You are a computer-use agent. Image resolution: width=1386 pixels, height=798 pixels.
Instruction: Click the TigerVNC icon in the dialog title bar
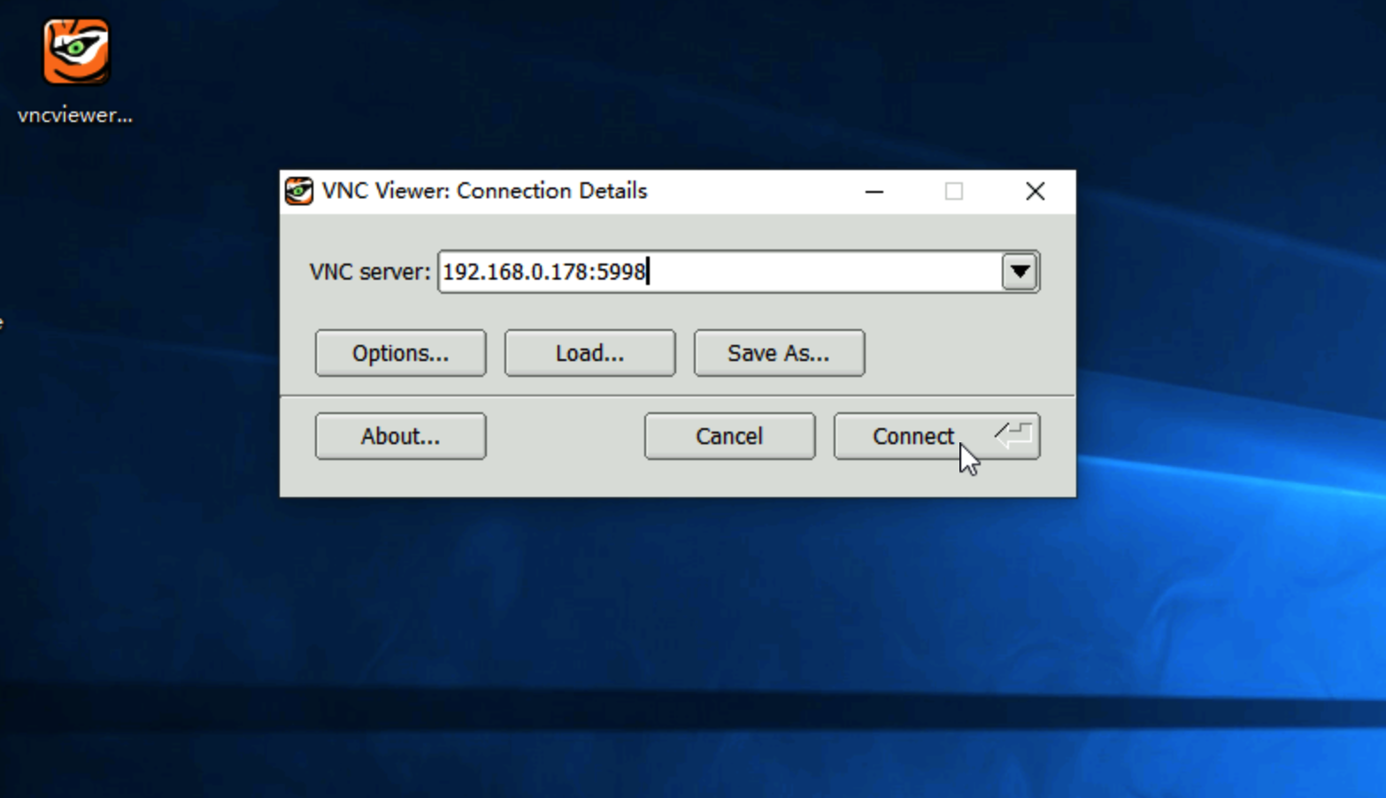(299, 191)
